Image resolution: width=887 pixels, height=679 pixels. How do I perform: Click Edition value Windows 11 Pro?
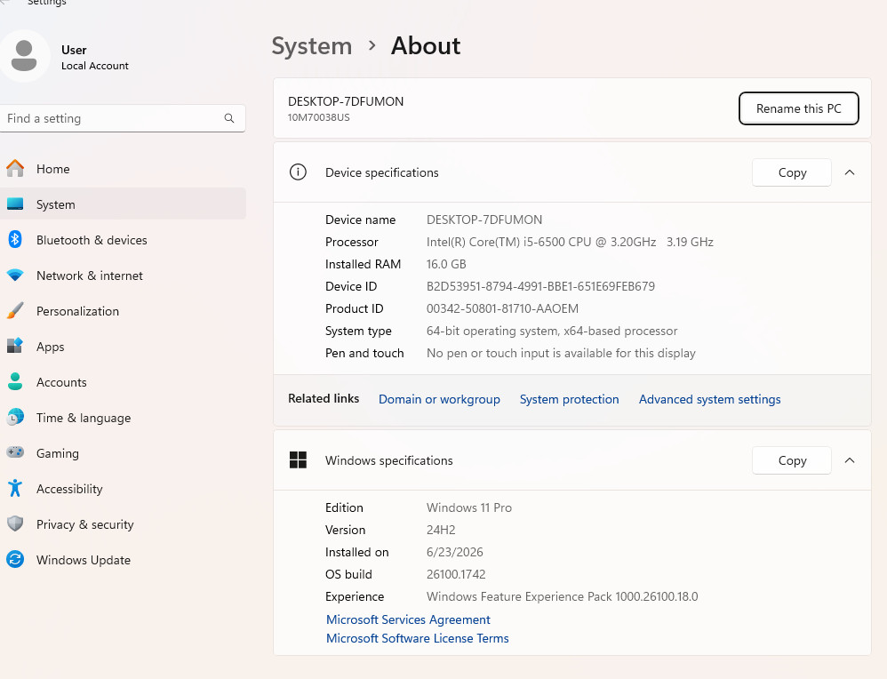tap(469, 507)
